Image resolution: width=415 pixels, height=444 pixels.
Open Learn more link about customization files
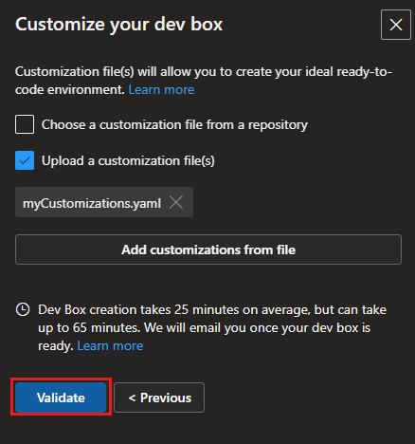click(x=161, y=90)
